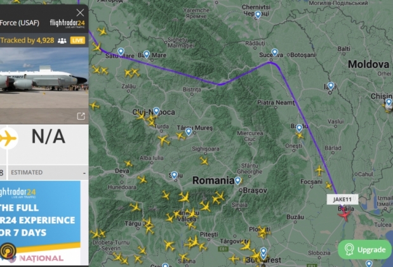Click the Iași airport pin
The height and width of the screenshot is (267, 393).
(331, 86)
